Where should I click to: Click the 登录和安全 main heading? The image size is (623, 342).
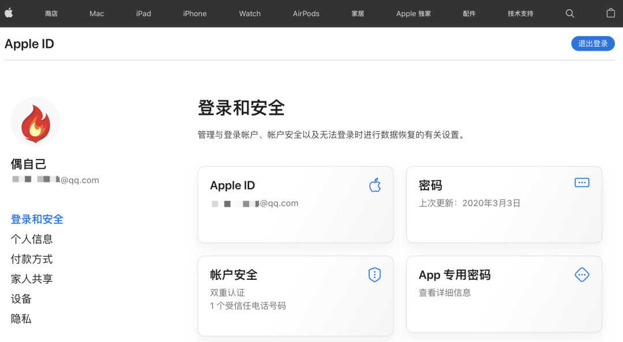(x=241, y=108)
